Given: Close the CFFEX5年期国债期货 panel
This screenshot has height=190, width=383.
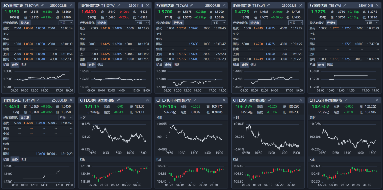Looking at the screenshot, I should coord(301,100).
